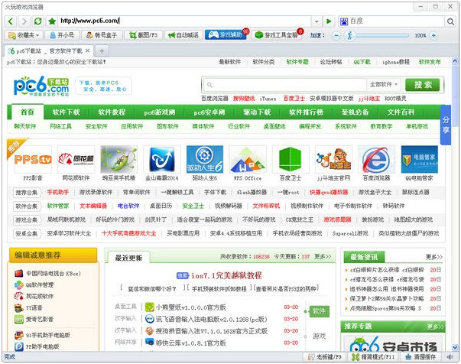Reload the page with the refresh icon

pyautogui.click(x=37, y=21)
